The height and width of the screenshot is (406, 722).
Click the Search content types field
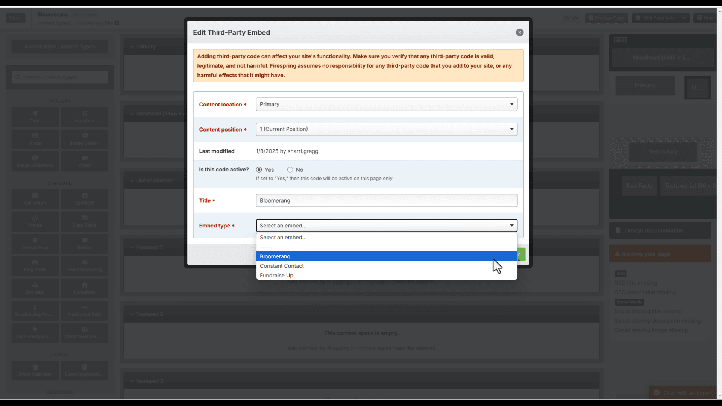(x=60, y=77)
